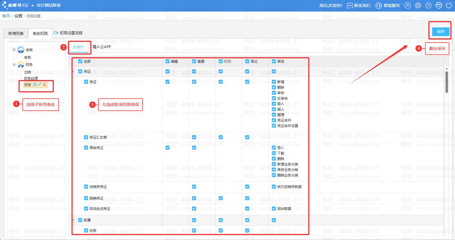Open the user profile icon in header
Image resolution: width=455 pixels, height=240 pixels.
point(408,5)
